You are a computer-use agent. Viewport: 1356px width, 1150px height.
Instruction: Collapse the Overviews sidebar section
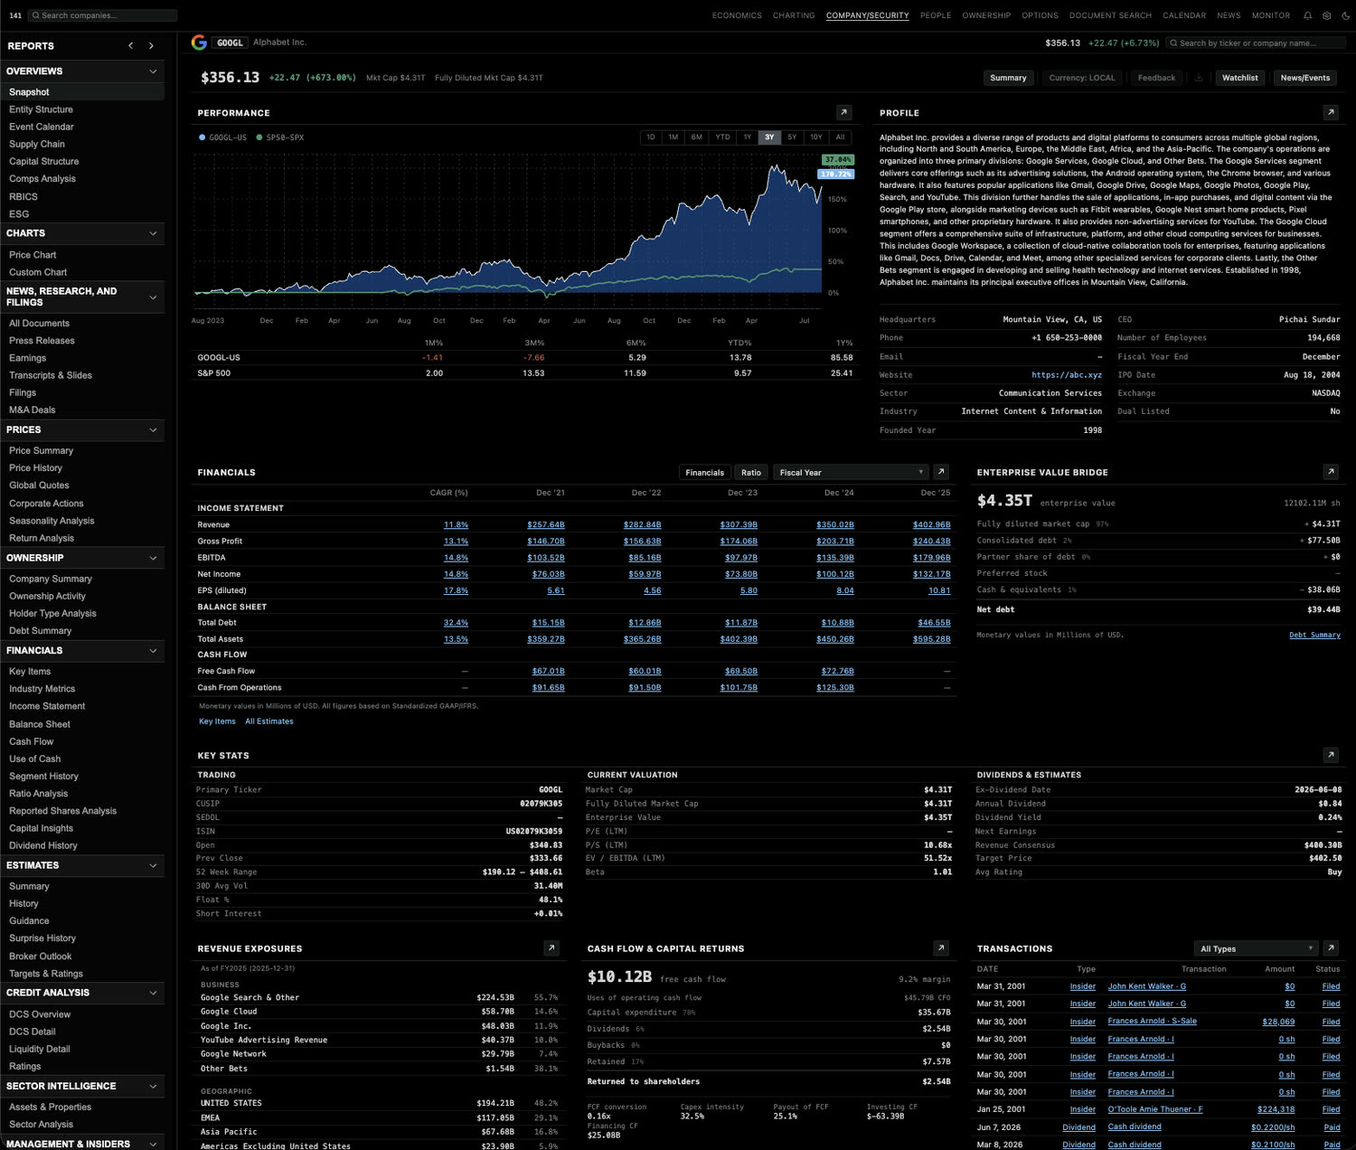click(x=153, y=71)
